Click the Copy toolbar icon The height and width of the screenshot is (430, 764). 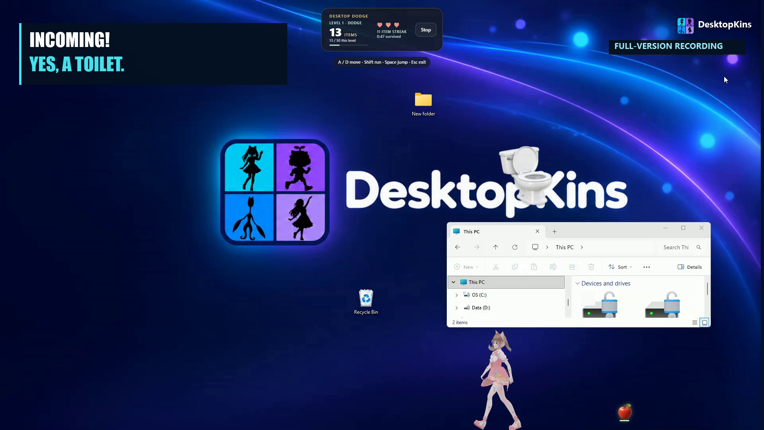tap(515, 267)
